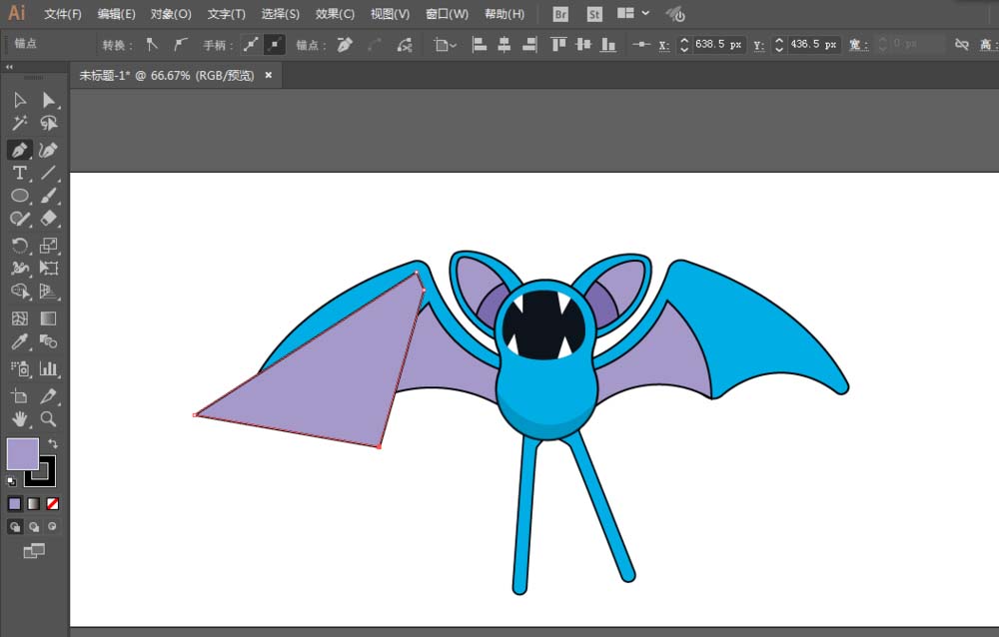
Task: Select the Rotate tool
Action: (20, 246)
